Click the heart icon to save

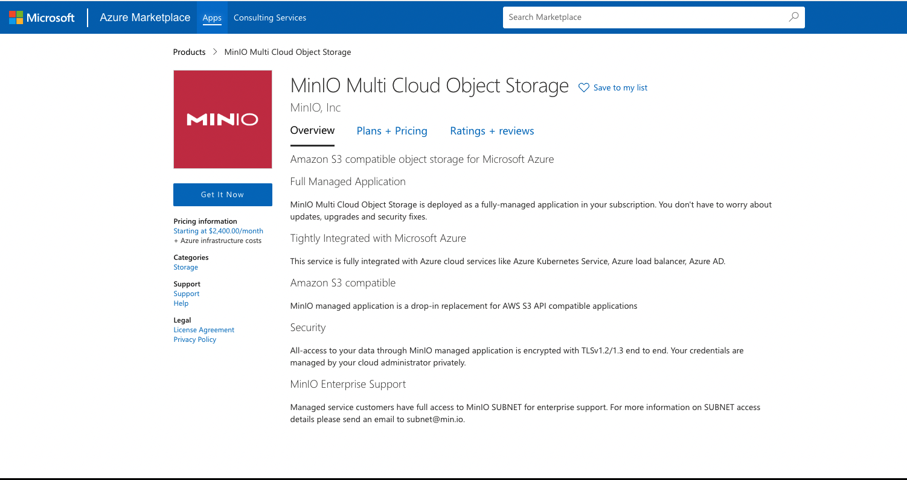point(583,88)
